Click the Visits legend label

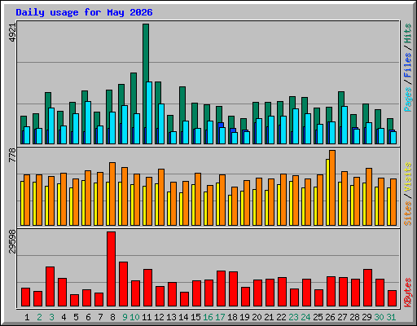pyautogui.click(x=408, y=177)
